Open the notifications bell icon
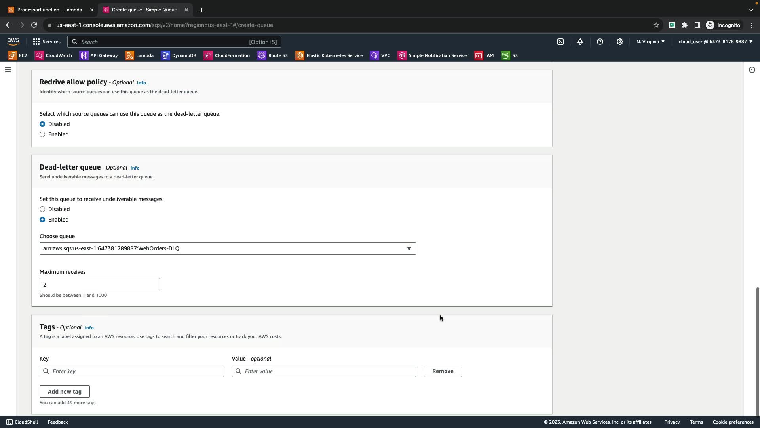760x428 pixels. click(x=580, y=42)
